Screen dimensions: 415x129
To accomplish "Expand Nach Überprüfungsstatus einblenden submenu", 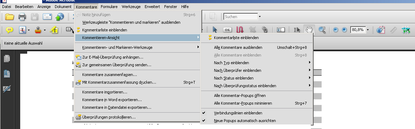I will point(257,86).
